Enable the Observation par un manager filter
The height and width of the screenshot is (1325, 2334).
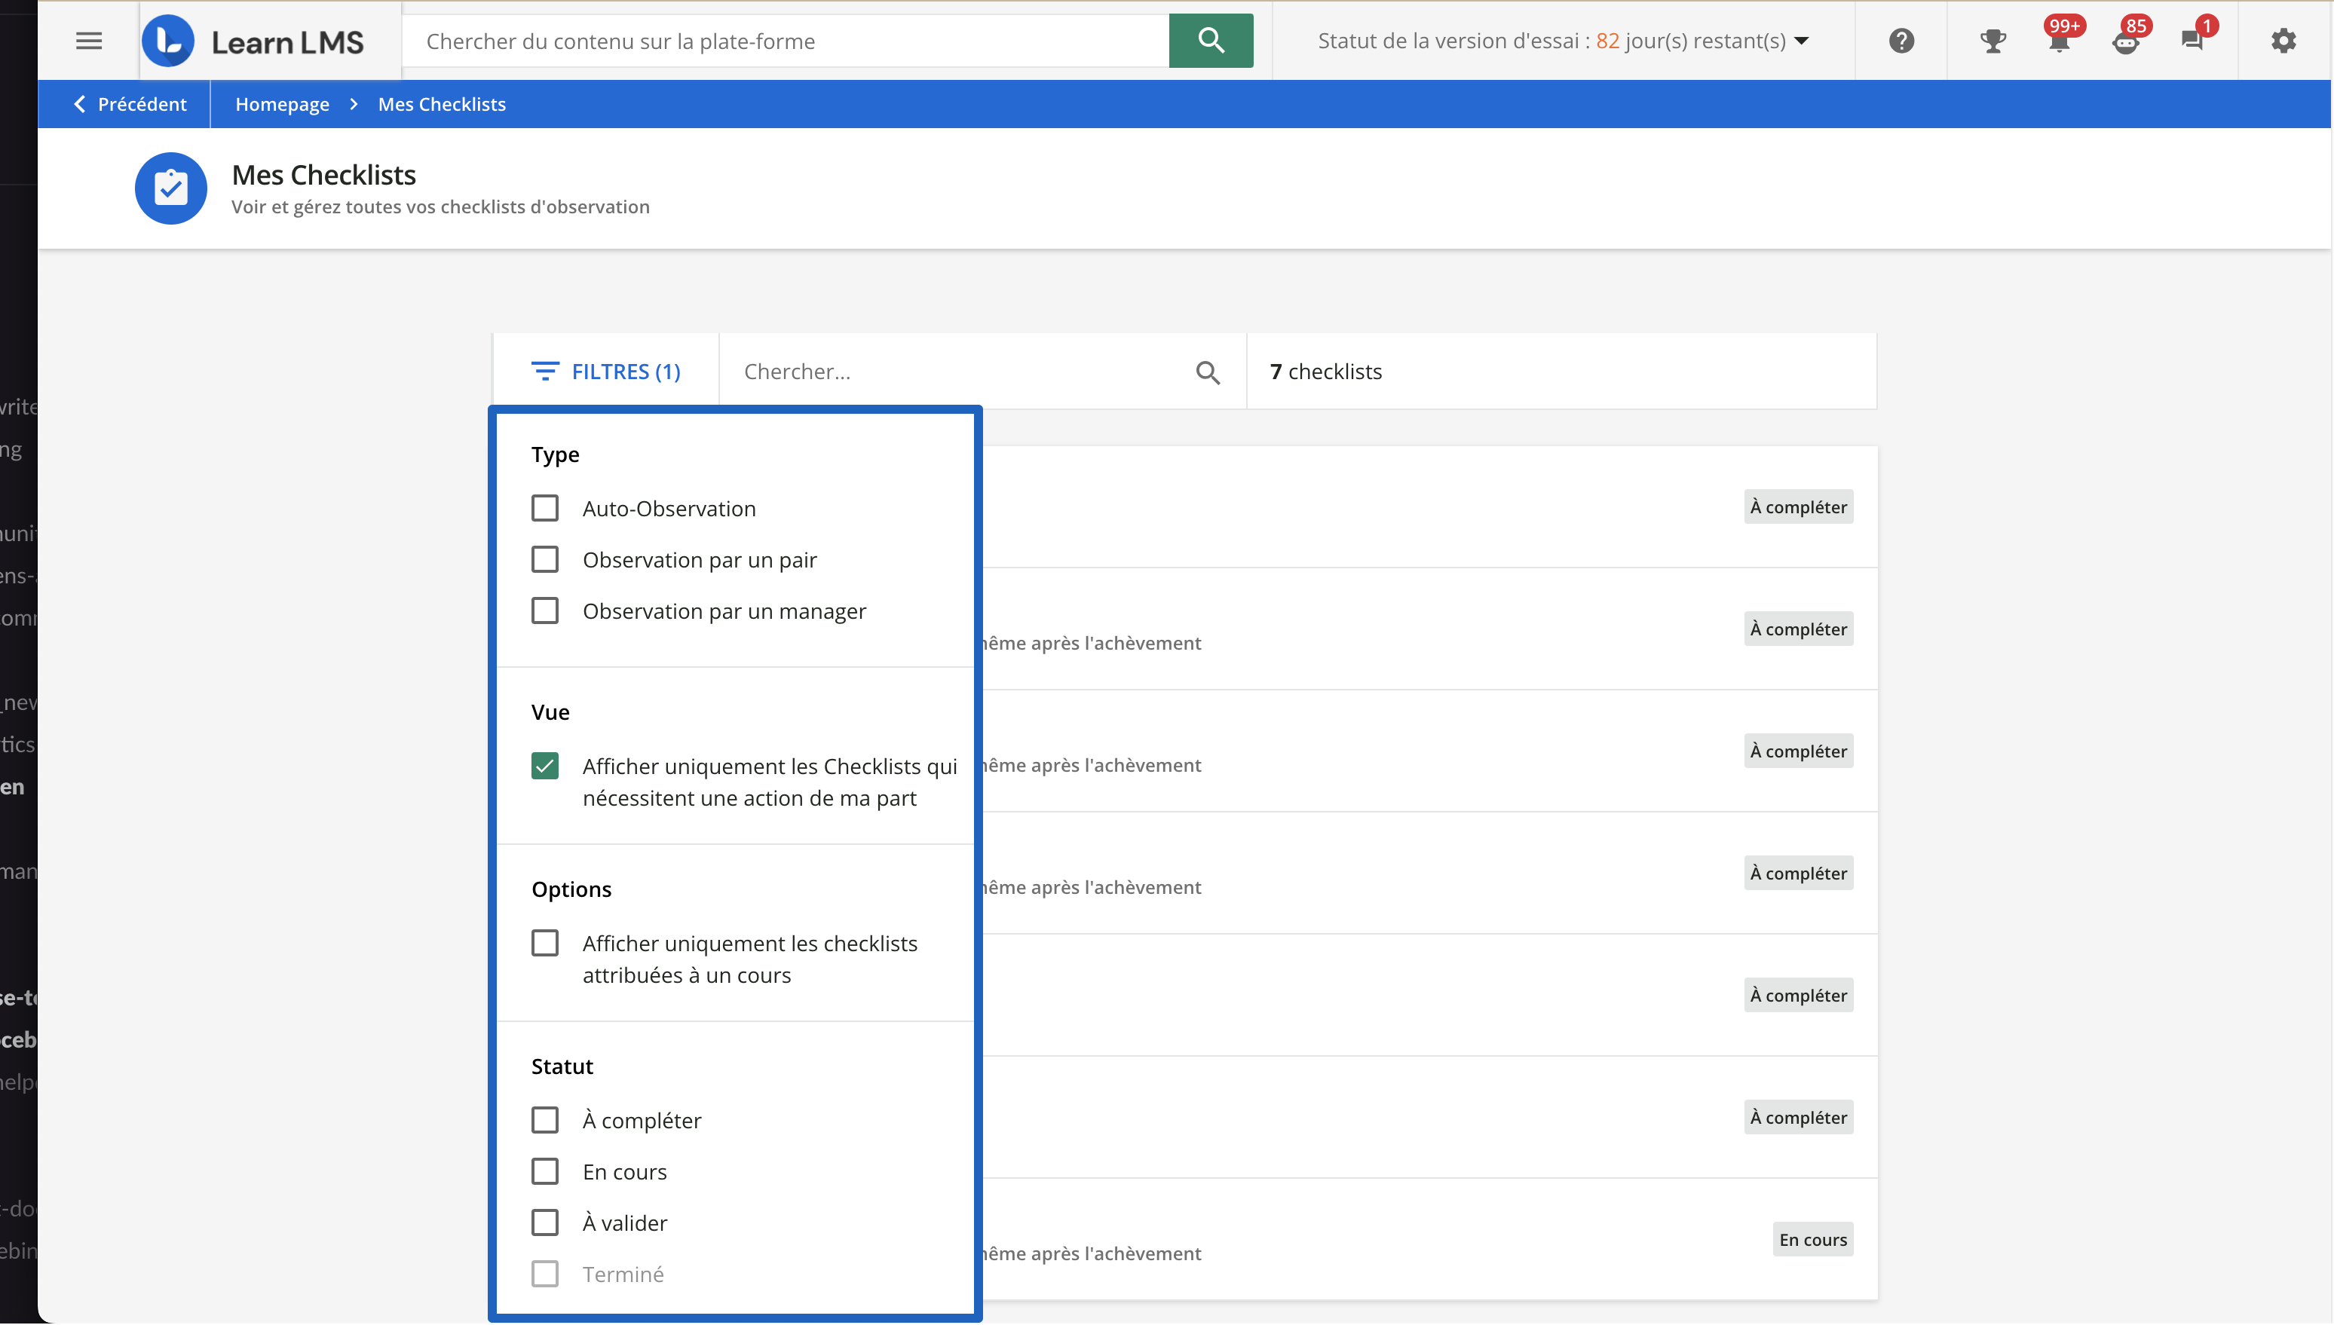545,610
